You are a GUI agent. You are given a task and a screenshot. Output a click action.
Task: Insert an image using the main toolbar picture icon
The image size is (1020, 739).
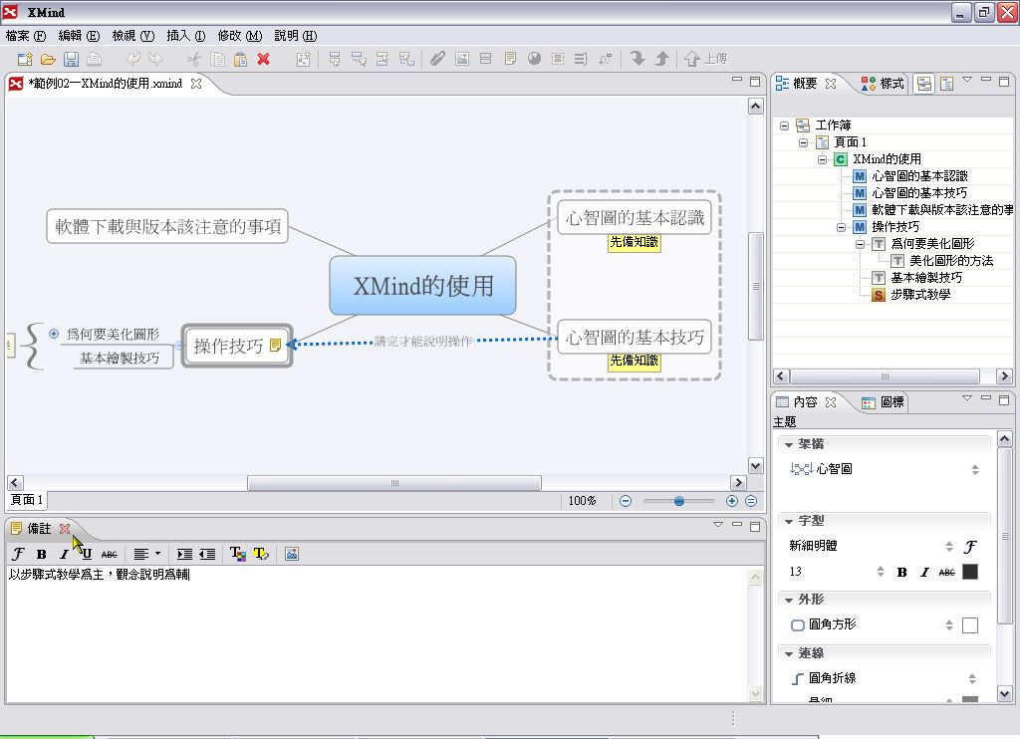pos(462,59)
